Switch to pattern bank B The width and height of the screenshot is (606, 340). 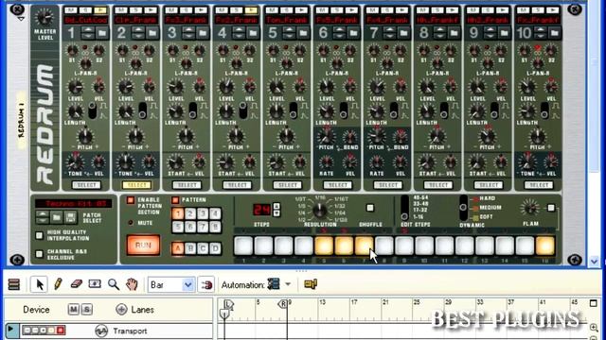190,248
